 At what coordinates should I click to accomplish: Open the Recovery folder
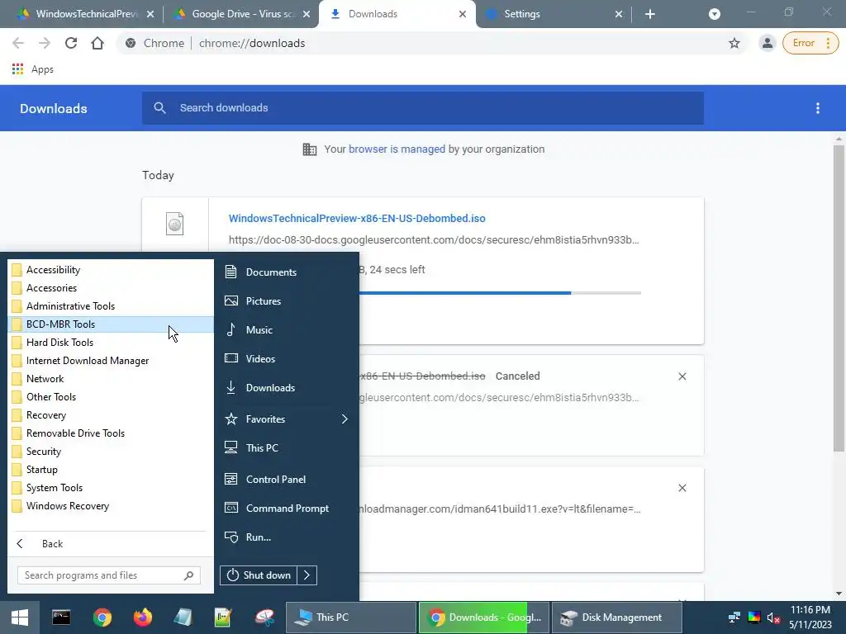pyautogui.click(x=111, y=415)
